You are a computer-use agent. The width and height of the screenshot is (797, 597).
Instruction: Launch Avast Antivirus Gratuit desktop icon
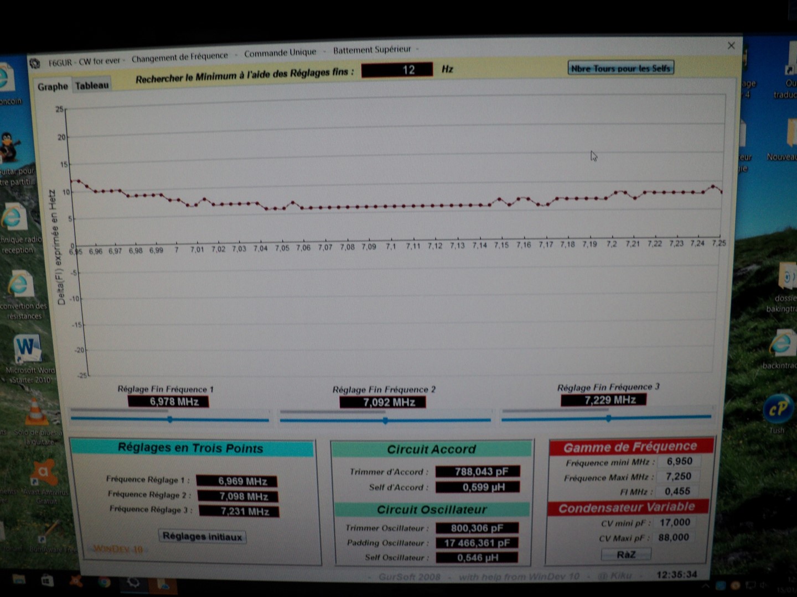44,472
